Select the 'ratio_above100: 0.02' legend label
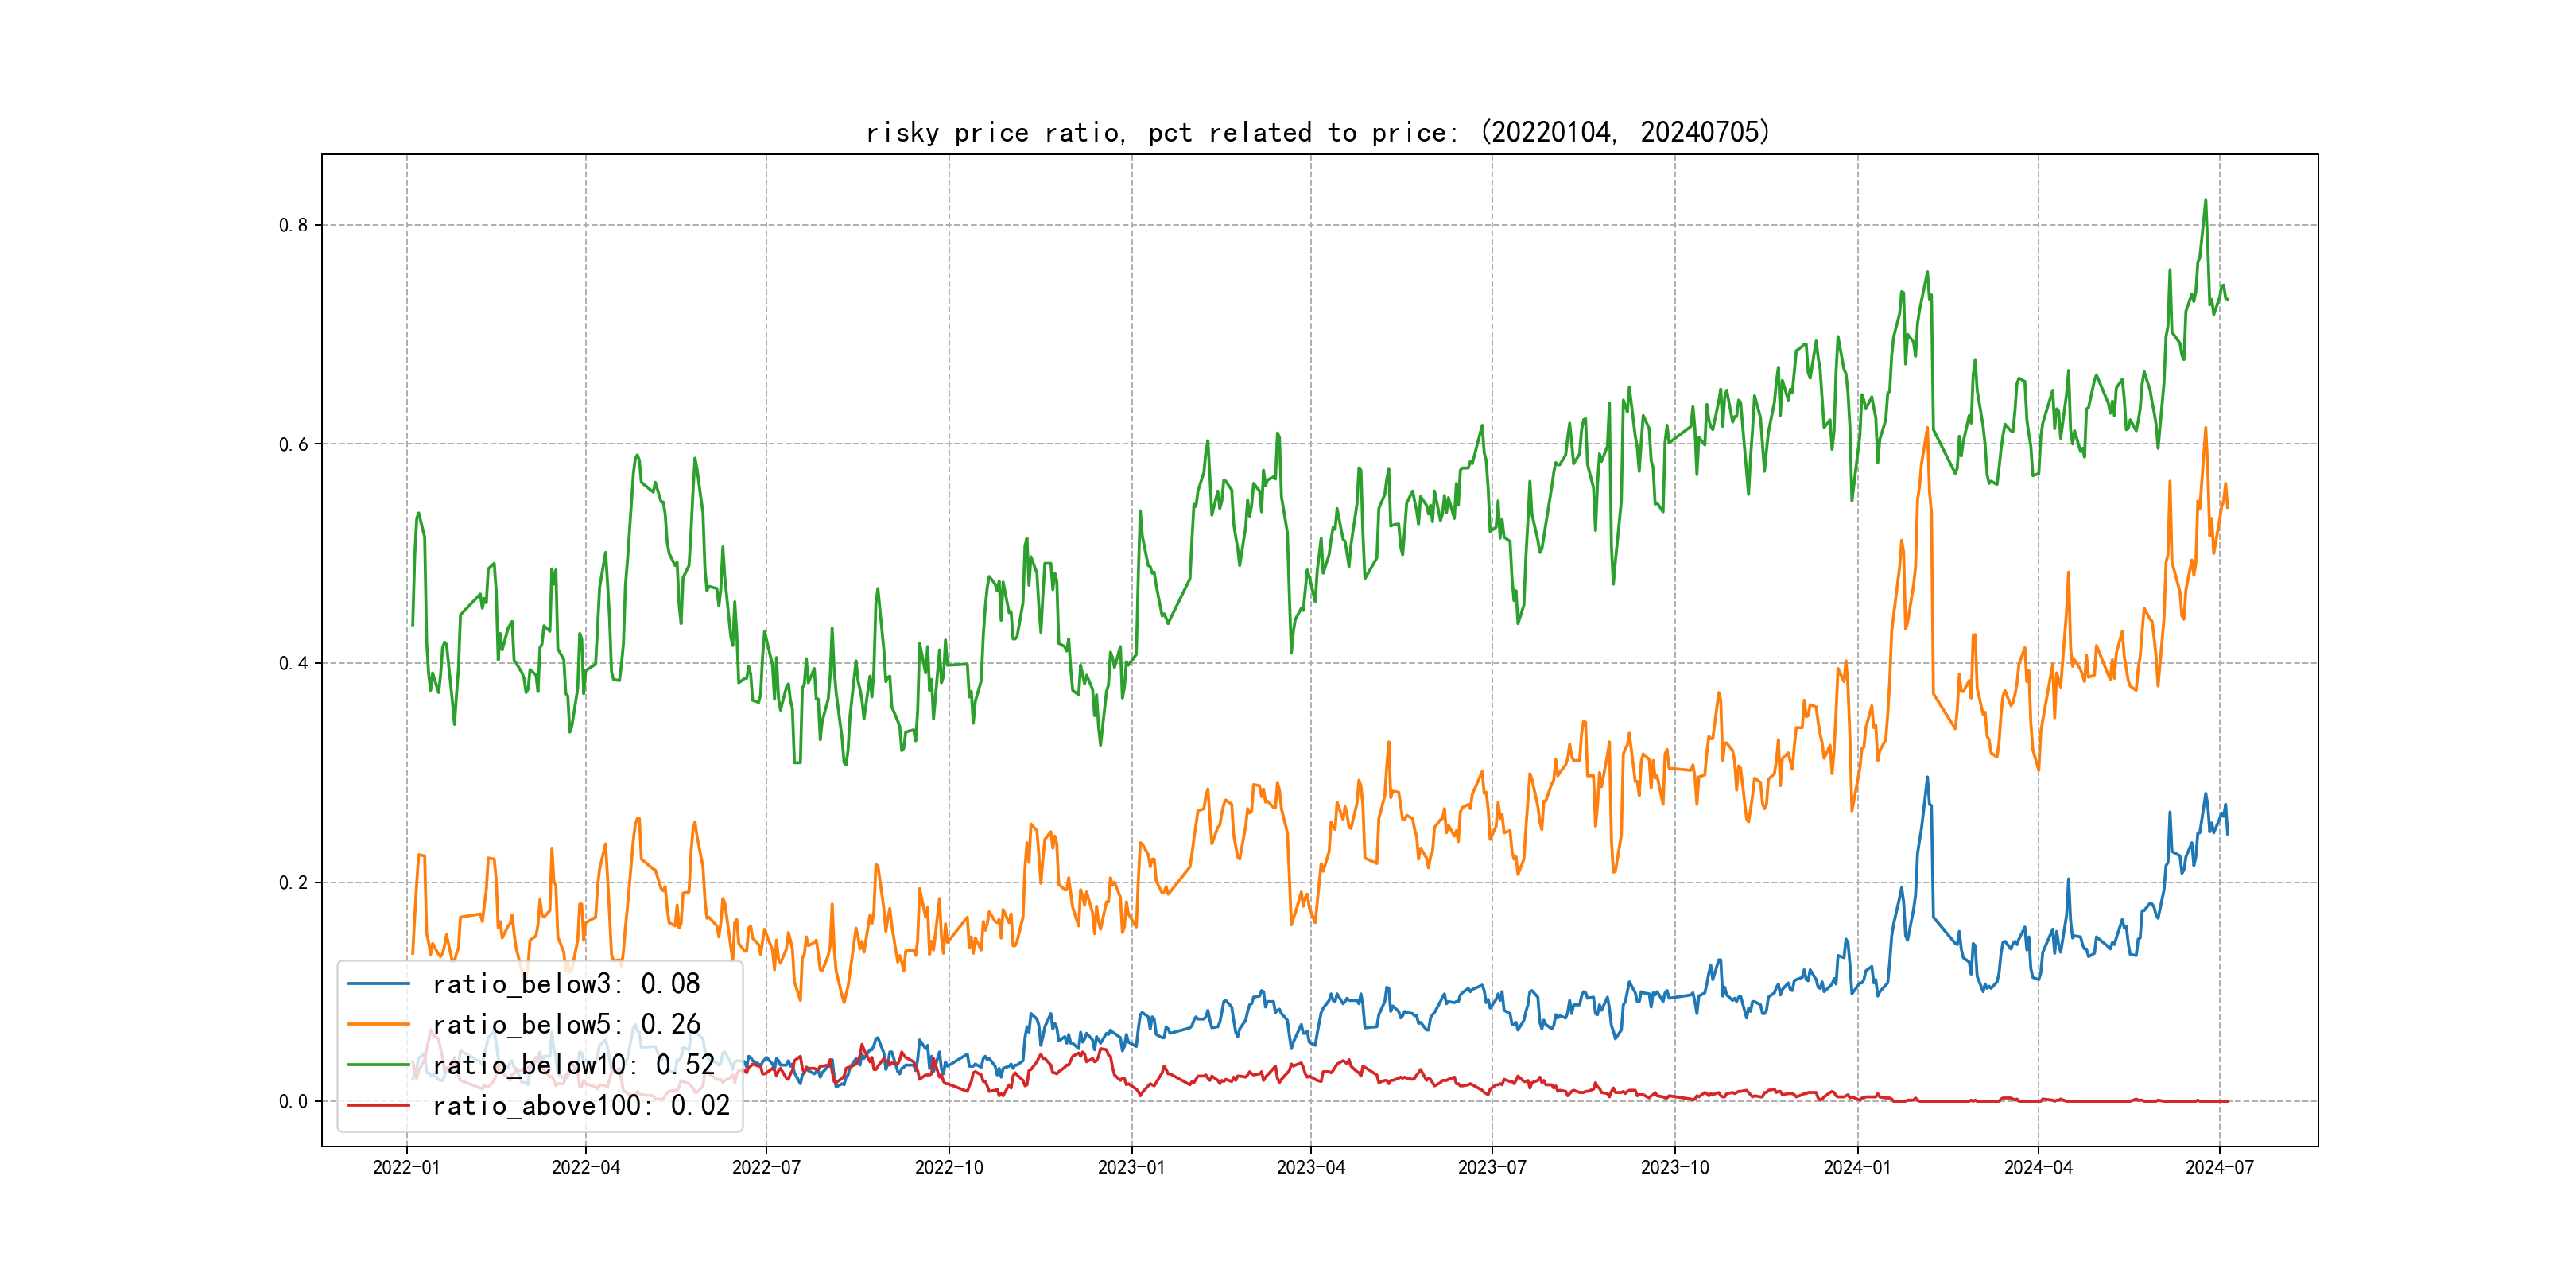 tap(581, 1105)
